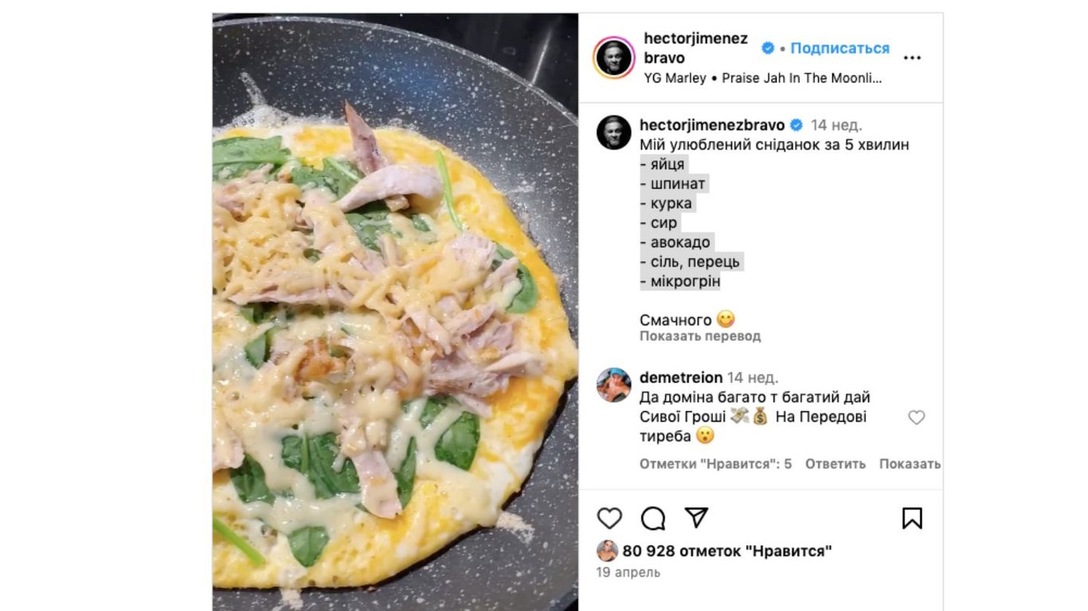Share the post with the paper plane icon
This screenshot has width=1088, height=611.
tap(696, 519)
